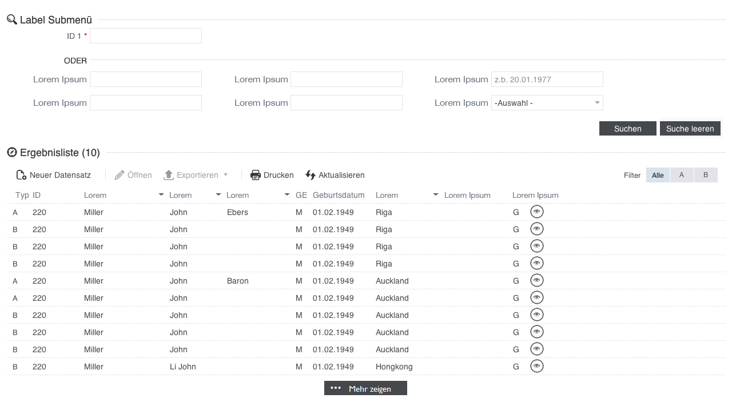Click the Neuer Datensatz icon
This screenshot has height=398, width=732.
(21, 175)
